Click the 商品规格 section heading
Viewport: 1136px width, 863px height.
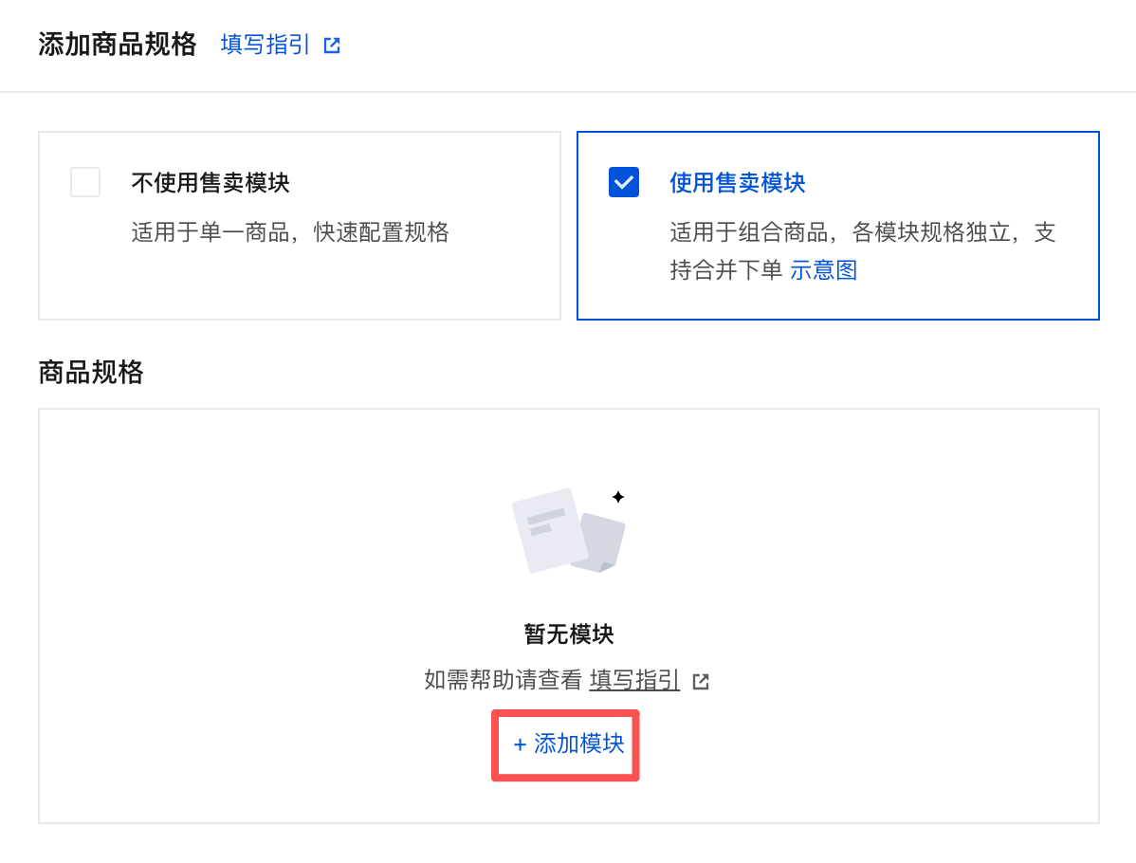(x=91, y=373)
